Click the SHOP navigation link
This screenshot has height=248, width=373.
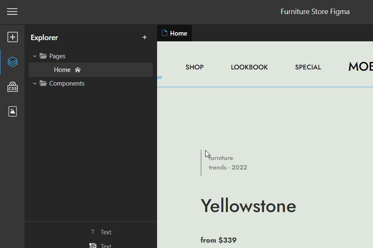[x=195, y=67]
